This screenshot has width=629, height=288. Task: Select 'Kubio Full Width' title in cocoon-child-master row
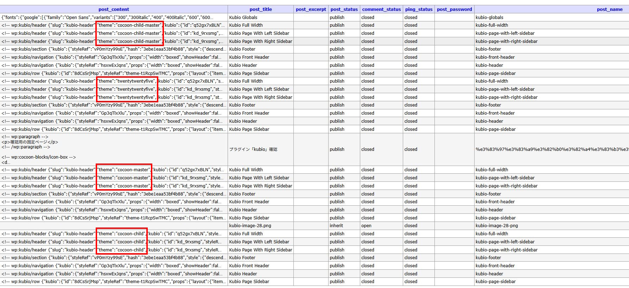(261, 25)
